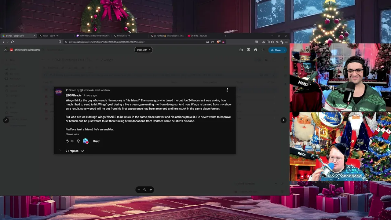Click the reader mode icon in toolbar
The image size is (391, 220).
(256, 42)
